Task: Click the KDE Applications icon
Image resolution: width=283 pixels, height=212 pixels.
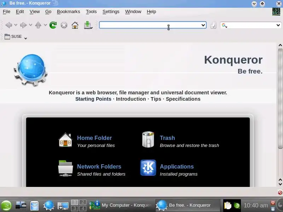Action: pos(148,167)
